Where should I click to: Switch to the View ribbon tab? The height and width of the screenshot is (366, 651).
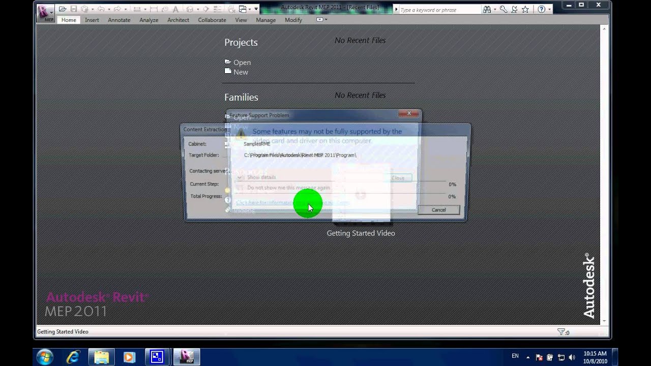241,20
